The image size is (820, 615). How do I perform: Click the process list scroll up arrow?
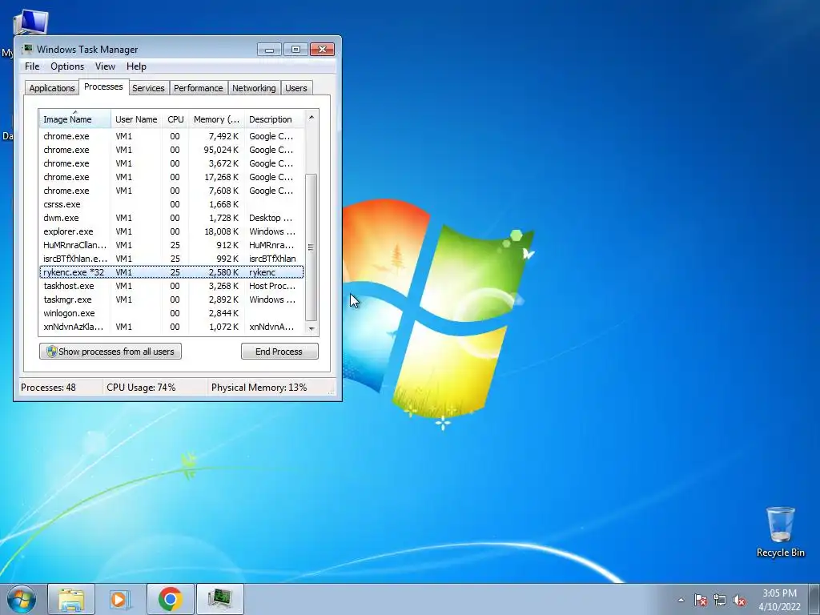[x=312, y=117]
